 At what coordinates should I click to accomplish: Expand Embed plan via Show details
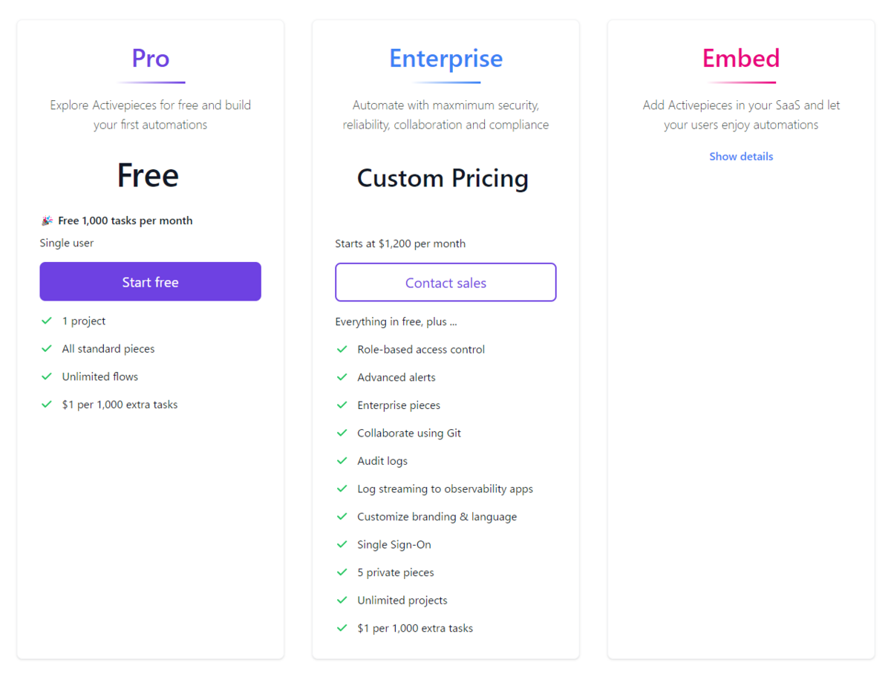(x=741, y=156)
